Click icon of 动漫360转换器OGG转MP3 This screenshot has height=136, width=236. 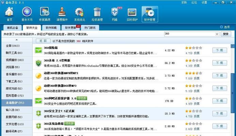click(38, 88)
